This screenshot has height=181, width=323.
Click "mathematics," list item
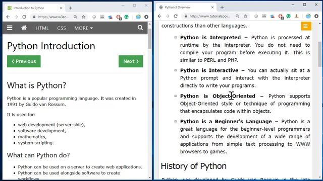click(x=32, y=137)
